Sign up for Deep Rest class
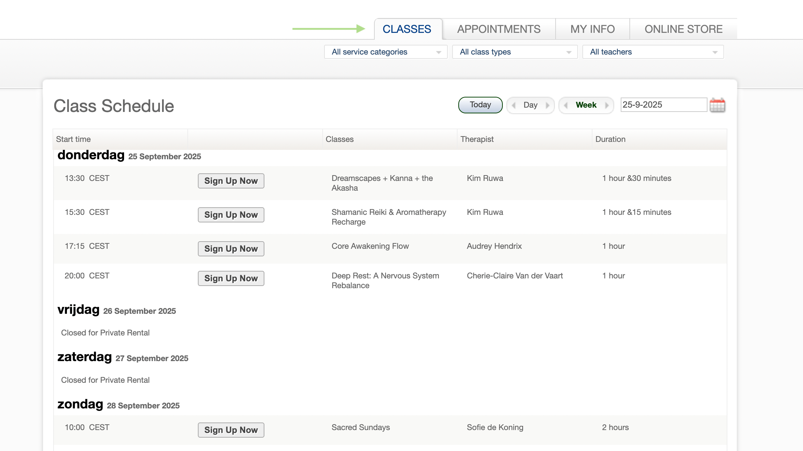Screen dimensions: 803x451 (x=231, y=278)
